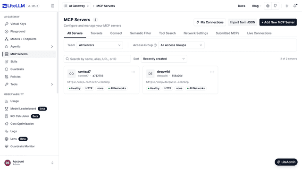Viewport: 302px width, 170px height.
Task: Expand the Agentic submenu chevron
Action: [52, 46]
